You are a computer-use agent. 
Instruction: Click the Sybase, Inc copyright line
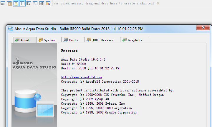click(x=93, y=104)
